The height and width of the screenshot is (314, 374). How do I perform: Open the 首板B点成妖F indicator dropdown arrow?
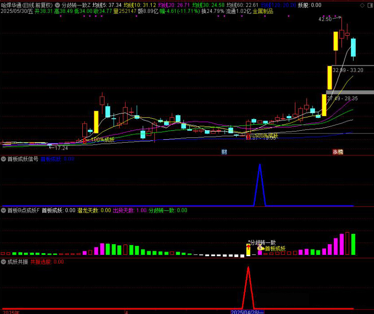[x=4, y=210]
